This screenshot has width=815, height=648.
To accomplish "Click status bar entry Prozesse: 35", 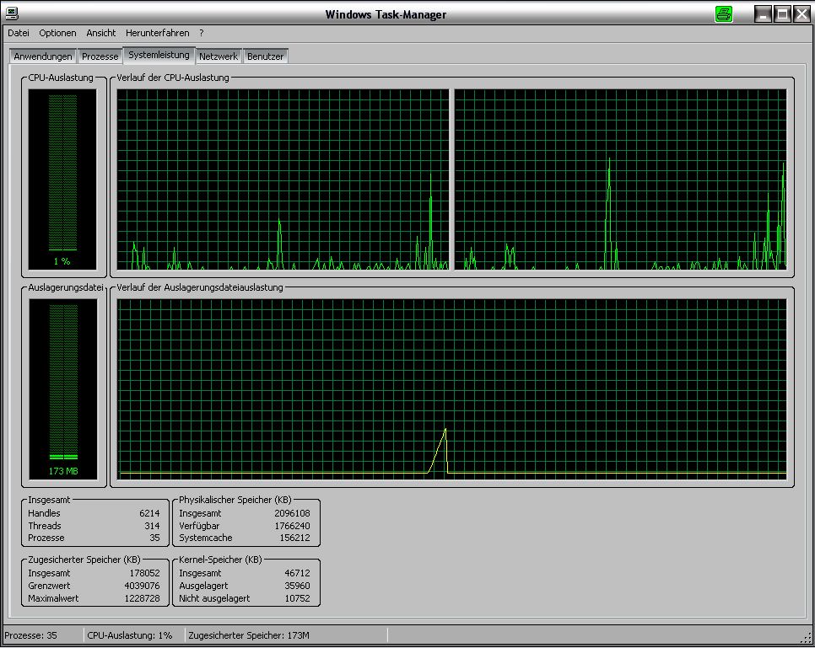I will point(30,635).
